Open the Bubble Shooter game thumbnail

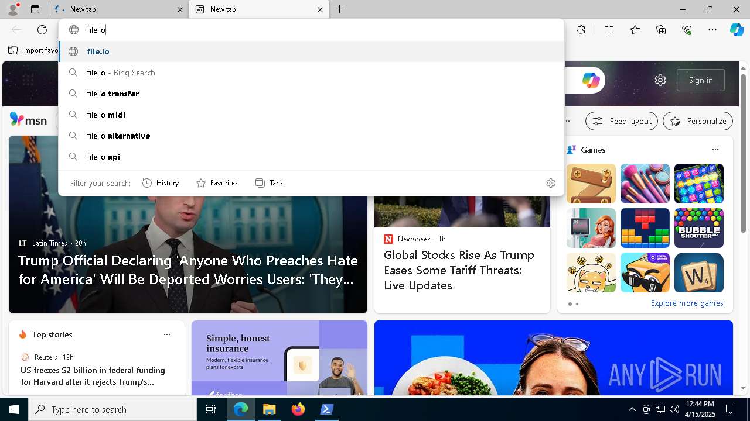pos(698,228)
